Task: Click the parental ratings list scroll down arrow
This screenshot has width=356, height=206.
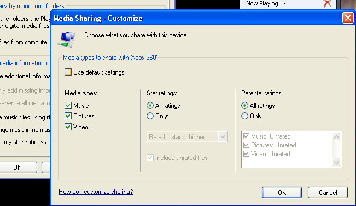Action: click(336, 162)
